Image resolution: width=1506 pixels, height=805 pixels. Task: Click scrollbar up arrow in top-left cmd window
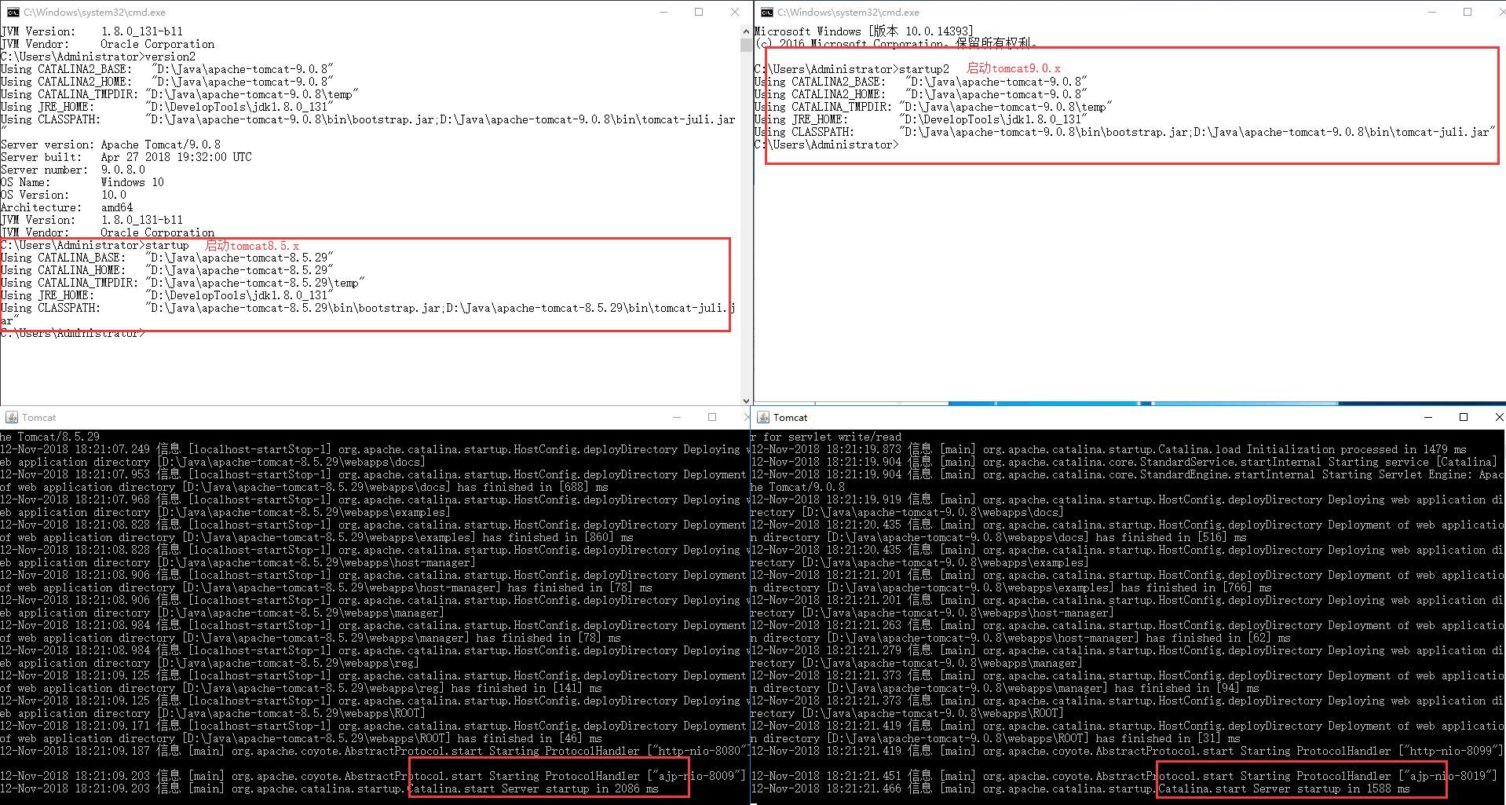746,31
